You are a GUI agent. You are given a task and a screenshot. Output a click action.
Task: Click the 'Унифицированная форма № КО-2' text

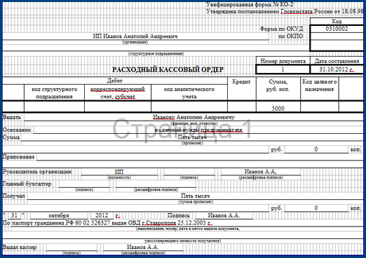tap(250, 4)
